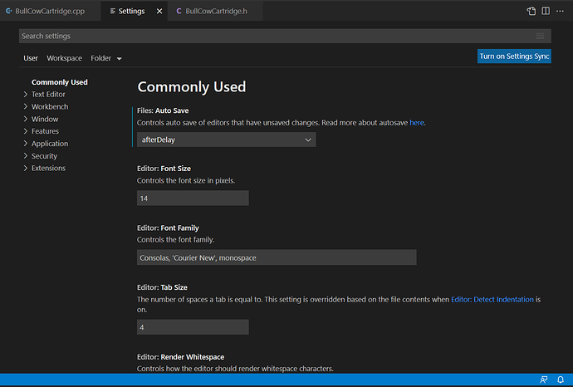Expand the Text Editor category
This screenshot has height=387, width=573.
pyautogui.click(x=48, y=95)
